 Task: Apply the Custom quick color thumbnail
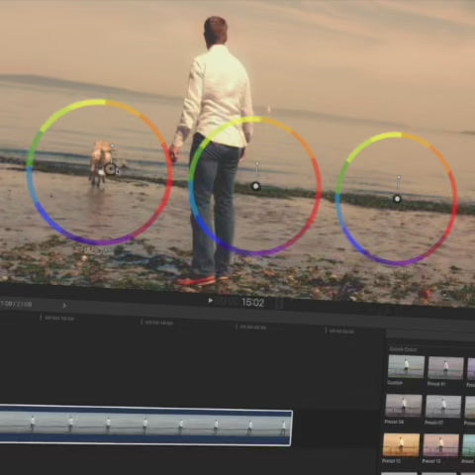click(x=406, y=366)
